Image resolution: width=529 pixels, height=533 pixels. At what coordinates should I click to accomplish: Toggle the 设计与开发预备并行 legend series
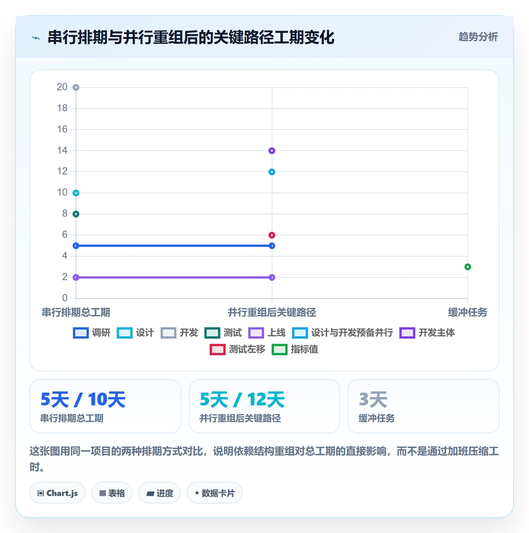click(343, 333)
